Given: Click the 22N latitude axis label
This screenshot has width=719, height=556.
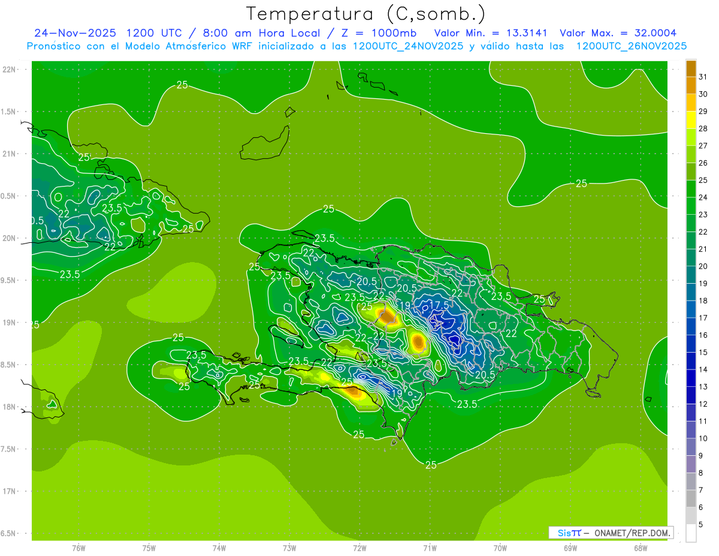Looking at the screenshot, I should coord(10,69).
